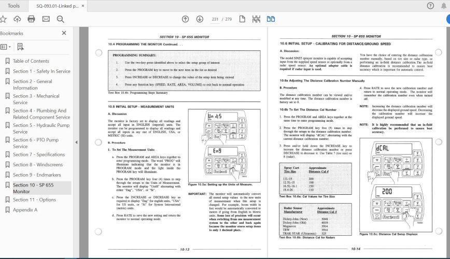The image size is (450, 259).
Task: Switch to the Tools tab
Action: pos(13,6)
